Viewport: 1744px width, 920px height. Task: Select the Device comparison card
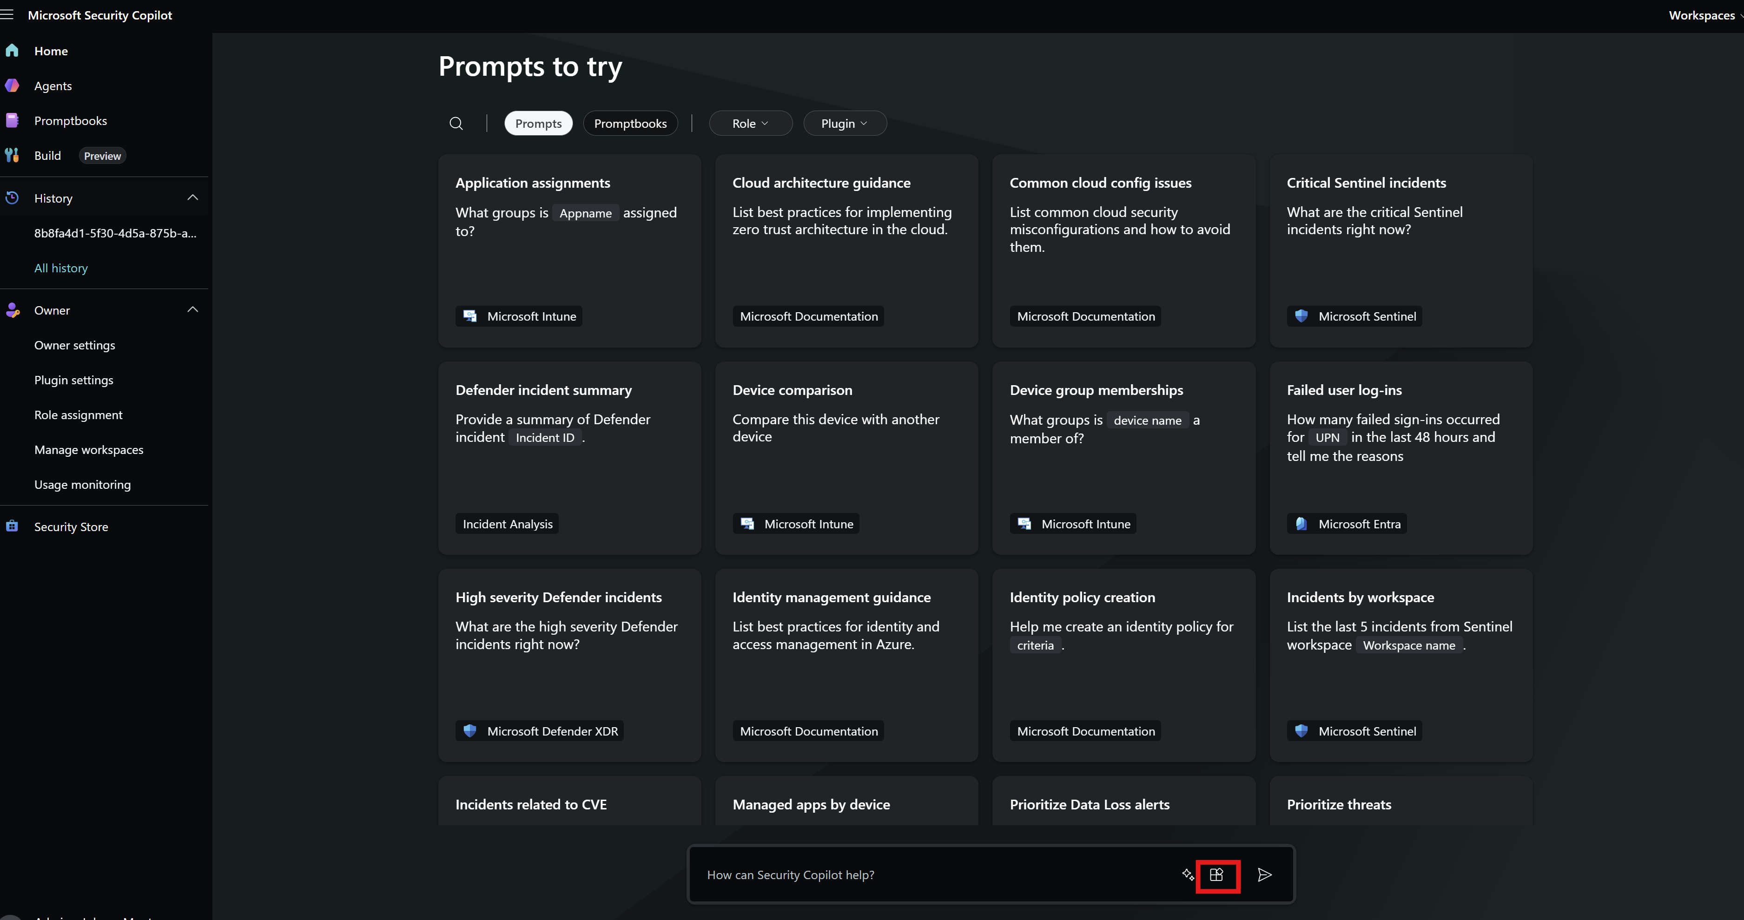[x=846, y=458]
